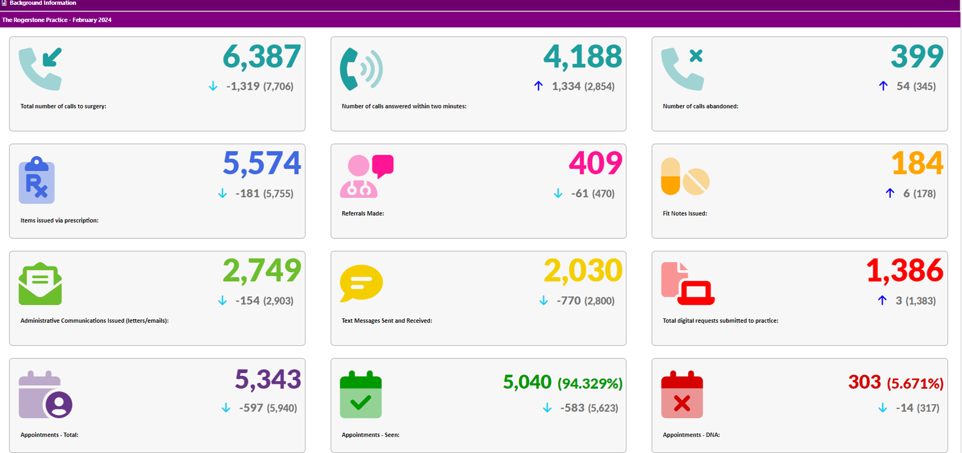Click down arrow beside -154 communications
Viewport: 962px width, 453px height.
coord(222,301)
